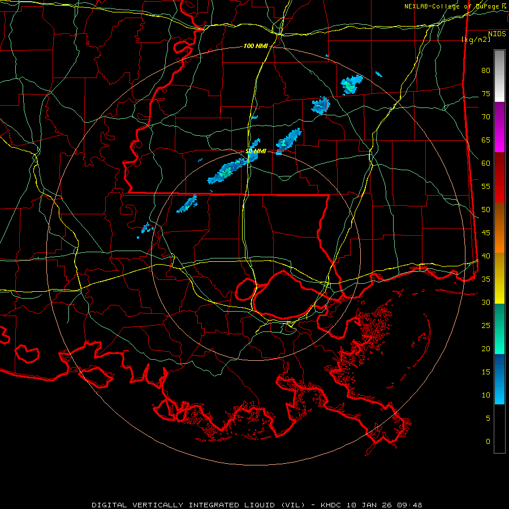Click the gray-white top segment of the color bar
This screenshot has height=509, width=509.
coord(499,76)
